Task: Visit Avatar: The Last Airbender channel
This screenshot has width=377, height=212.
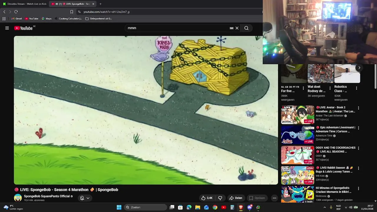Action: click(330, 116)
